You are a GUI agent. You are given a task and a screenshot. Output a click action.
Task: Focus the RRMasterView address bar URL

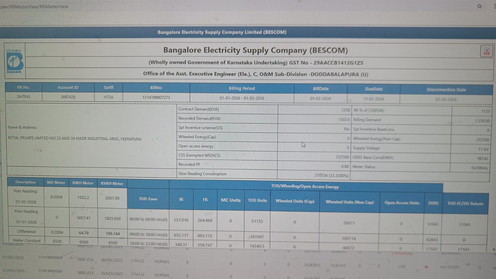point(34,7)
